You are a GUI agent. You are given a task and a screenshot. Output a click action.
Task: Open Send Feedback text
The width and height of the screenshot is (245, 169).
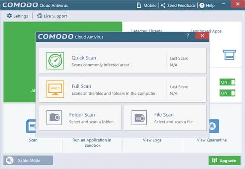pyautogui.click(x=181, y=5)
